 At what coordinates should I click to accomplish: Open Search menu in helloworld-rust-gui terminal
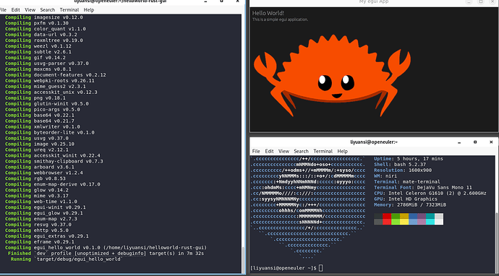pos(48,10)
